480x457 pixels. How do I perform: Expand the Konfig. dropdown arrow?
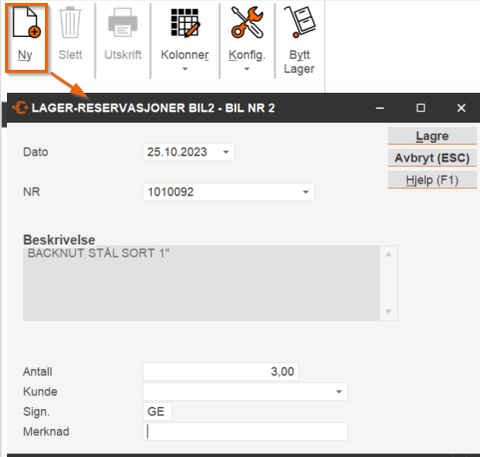click(246, 69)
